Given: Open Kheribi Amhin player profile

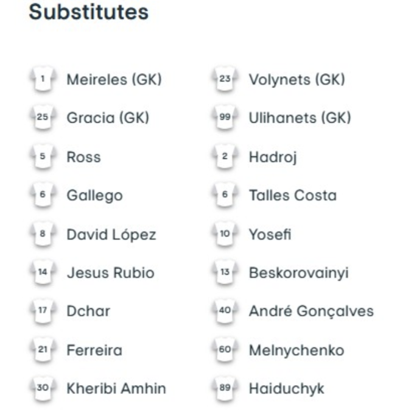Looking at the screenshot, I should point(116,389).
